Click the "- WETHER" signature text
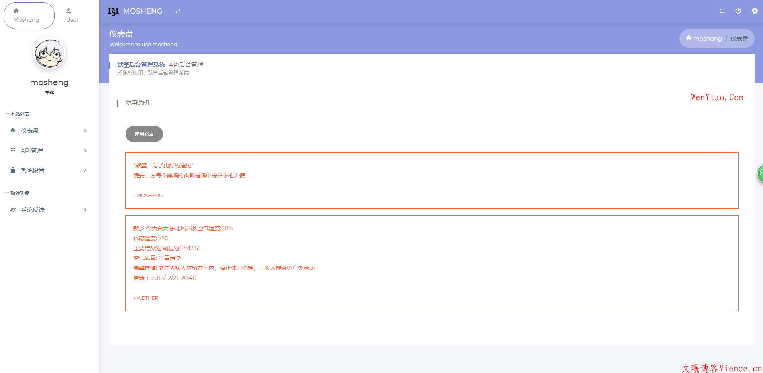This screenshot has width=763, height=373. pyautogui.click(x=146, y=298)
